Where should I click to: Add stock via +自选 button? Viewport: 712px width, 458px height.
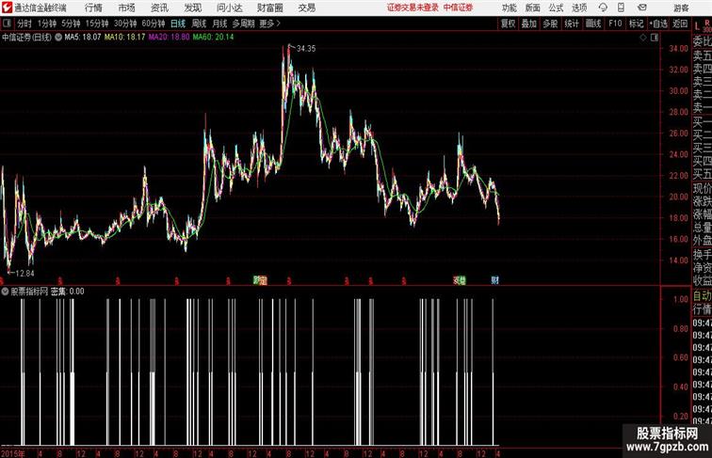[658, 24]
